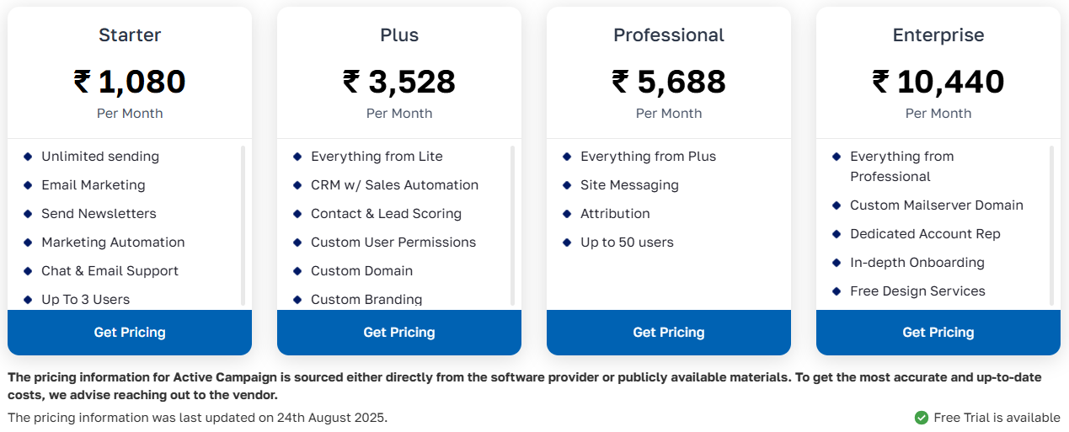Click the diamond bullet beside Unlimited sending
This screenshot has height=432, width=1069.
(x=28, y=157)
